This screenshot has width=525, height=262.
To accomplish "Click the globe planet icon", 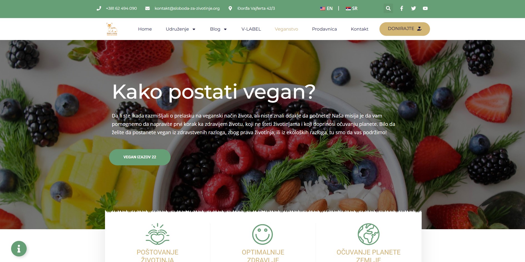I will point(368,234).
